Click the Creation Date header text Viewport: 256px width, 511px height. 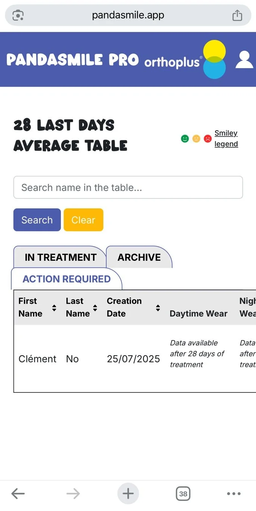point(124,307)
